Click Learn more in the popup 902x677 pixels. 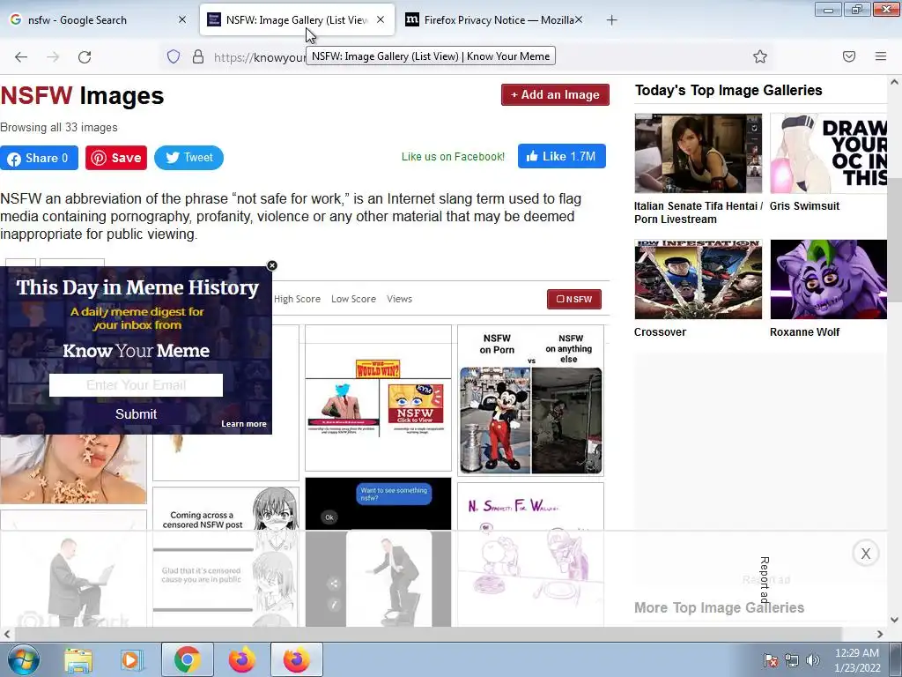pyautogui.click(x=244, y=424)
